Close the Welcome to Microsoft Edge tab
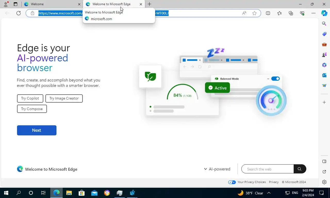This screenshot has width=330, height=198. (141, 4)
